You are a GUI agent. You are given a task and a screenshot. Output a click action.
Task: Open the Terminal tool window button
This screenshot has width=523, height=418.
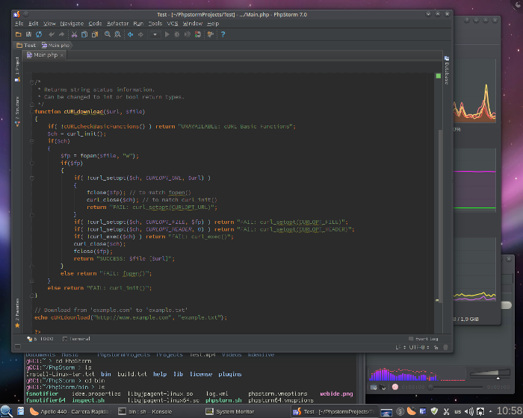click(76, 339)
